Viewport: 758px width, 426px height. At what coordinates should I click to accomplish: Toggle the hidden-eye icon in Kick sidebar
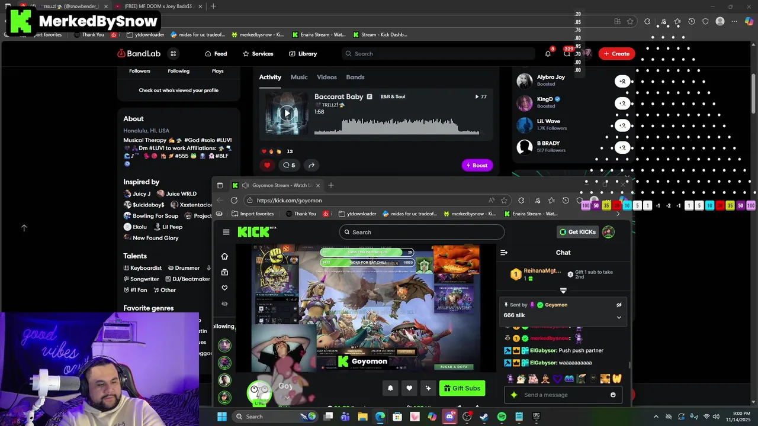[x=224, y=304]
